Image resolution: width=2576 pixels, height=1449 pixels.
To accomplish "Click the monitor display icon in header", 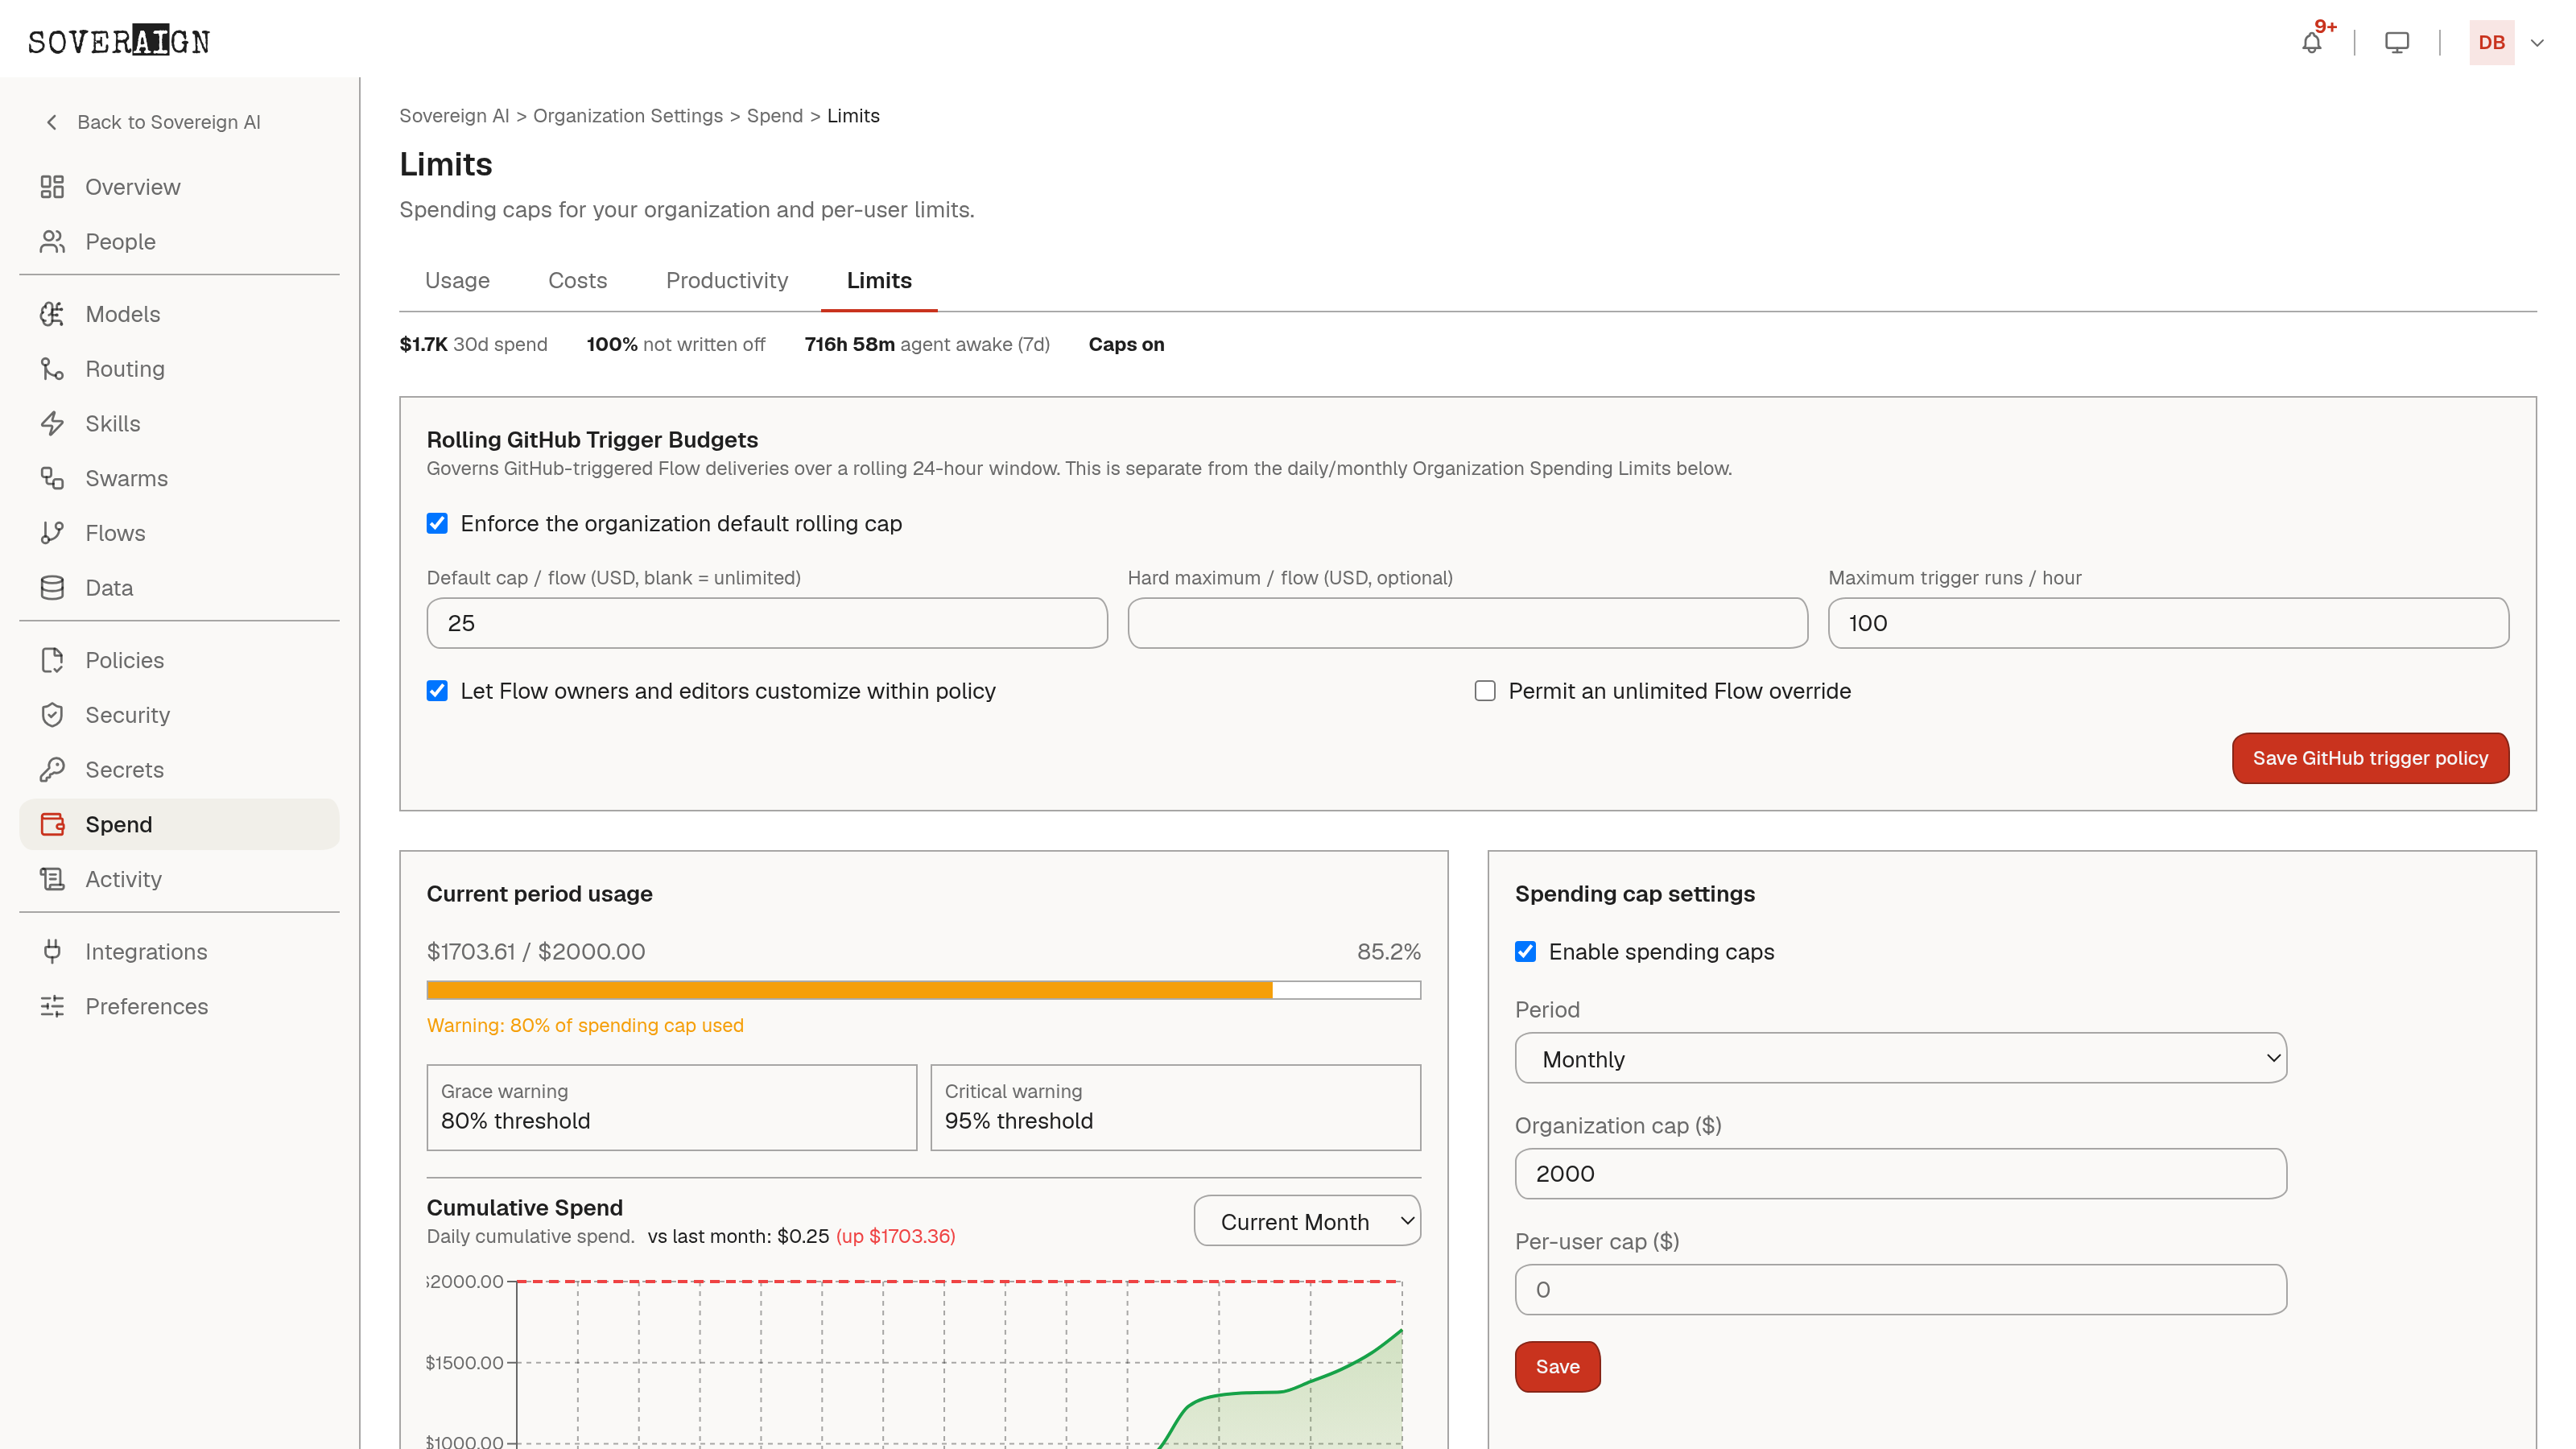I will click(2397, 42).
